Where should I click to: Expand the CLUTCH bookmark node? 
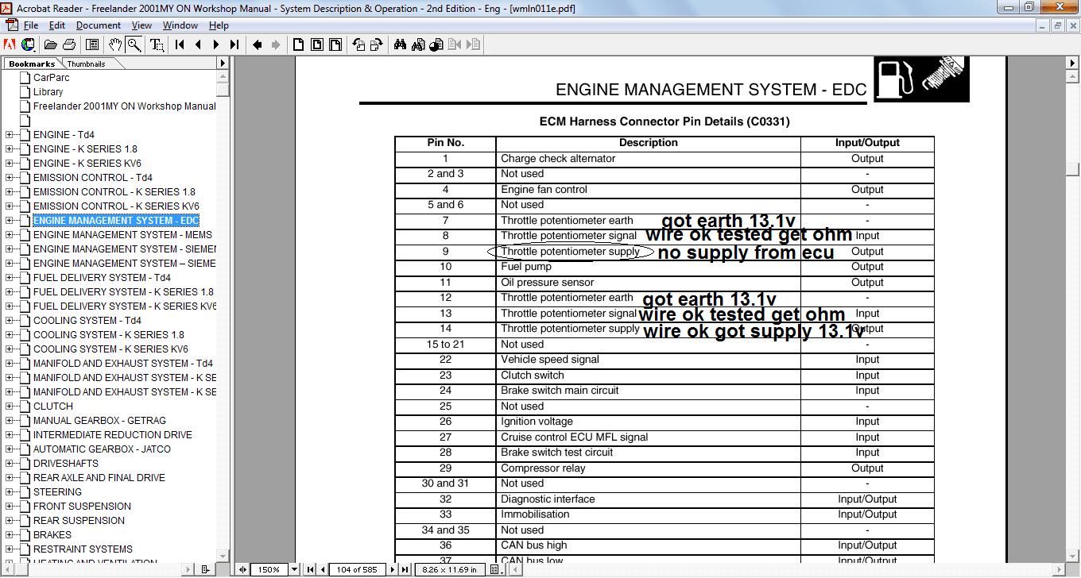(x=10, y=407)
